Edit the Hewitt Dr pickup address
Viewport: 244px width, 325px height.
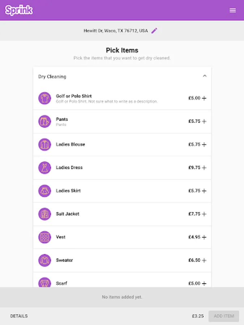coord(154,31)
